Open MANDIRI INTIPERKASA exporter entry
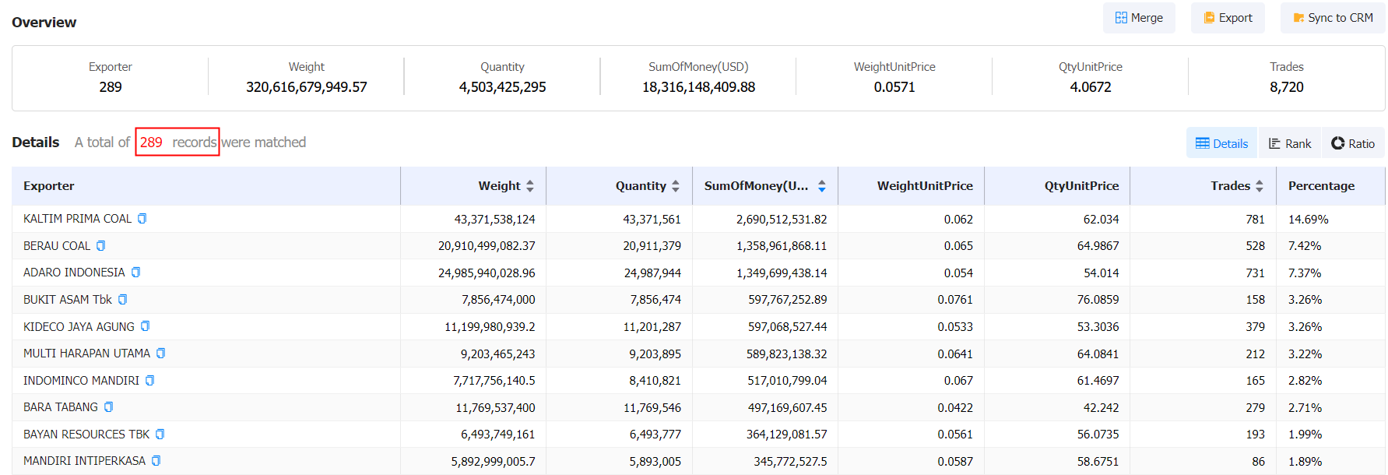Image resolution: width=1388 pixels, height=475 pixels. [x=84, y=461]
